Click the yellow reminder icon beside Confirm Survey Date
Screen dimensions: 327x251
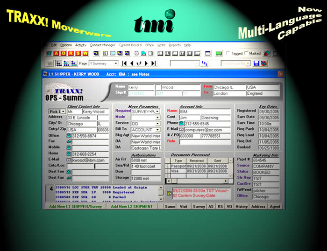169,193
